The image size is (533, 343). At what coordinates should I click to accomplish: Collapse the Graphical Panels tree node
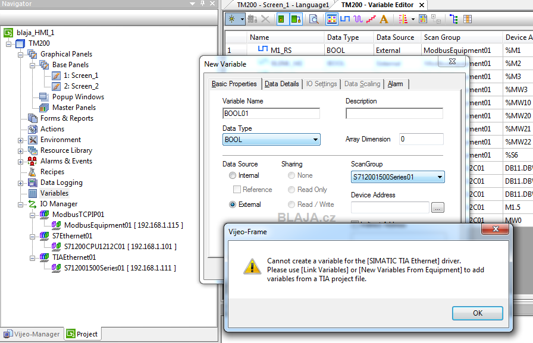tap(20, 55)
